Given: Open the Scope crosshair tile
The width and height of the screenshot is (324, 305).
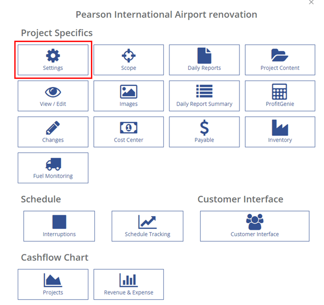Looking at the screenshot, I should click(x=129, y=60).
